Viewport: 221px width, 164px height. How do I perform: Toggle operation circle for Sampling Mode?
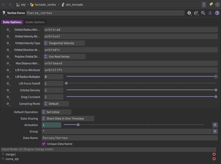(8, 104)
